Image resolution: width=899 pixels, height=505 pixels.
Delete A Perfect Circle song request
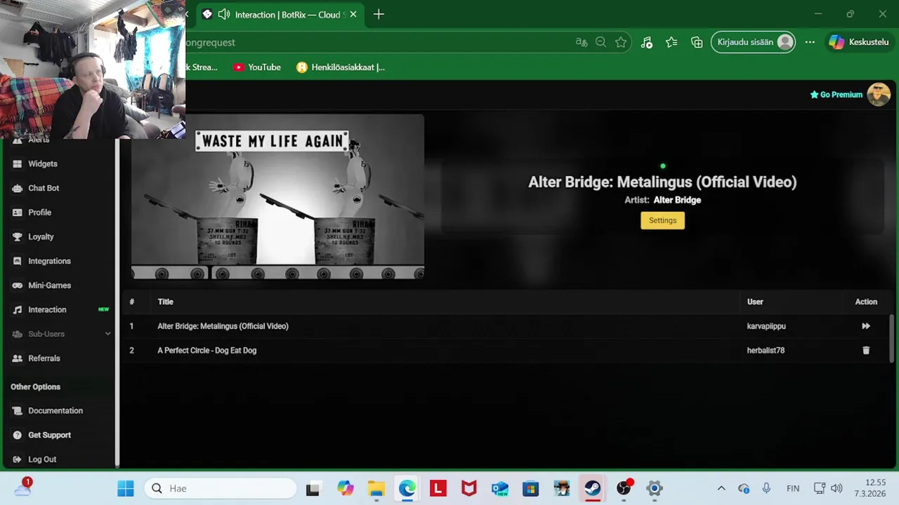click(866, 350)
